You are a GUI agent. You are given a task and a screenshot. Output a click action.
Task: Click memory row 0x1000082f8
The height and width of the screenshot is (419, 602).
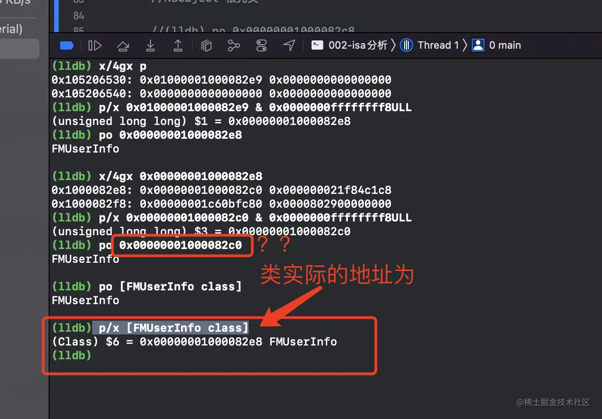[221, 204]
